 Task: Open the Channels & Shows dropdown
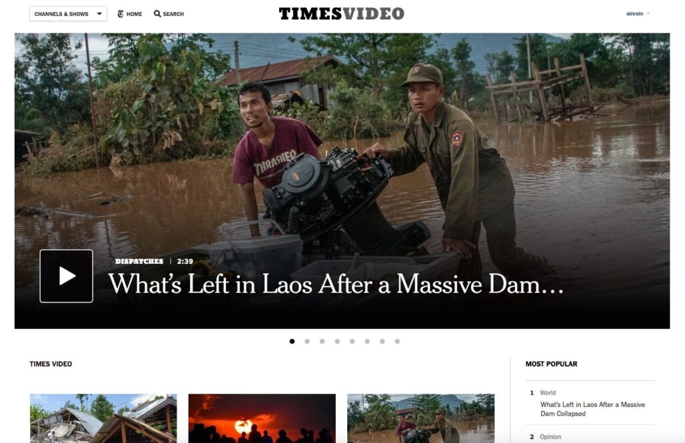pos(68,14)
